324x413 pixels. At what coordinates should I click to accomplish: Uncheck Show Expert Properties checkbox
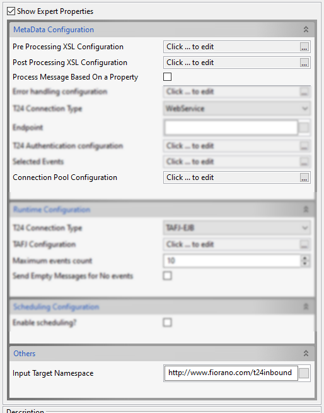pyautogui.click(x=11, y=11)
